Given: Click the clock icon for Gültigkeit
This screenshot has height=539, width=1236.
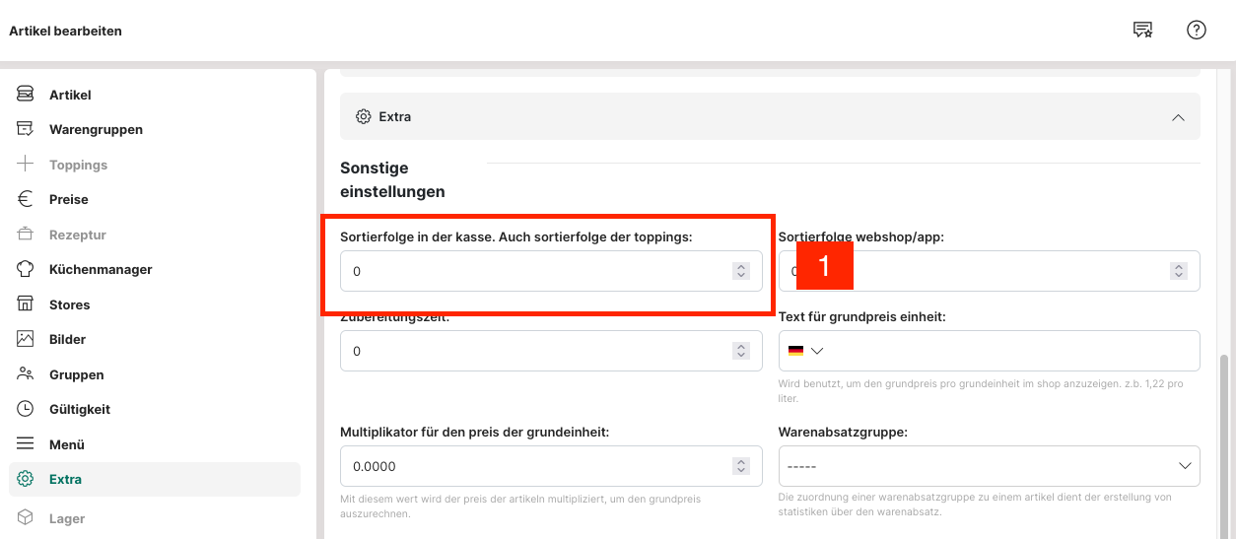Looking at the screenshot, I should [26, 409].
